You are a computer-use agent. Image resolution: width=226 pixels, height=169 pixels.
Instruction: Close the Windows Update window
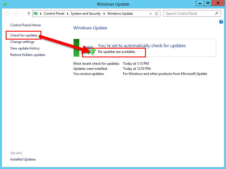click(218, 3)
